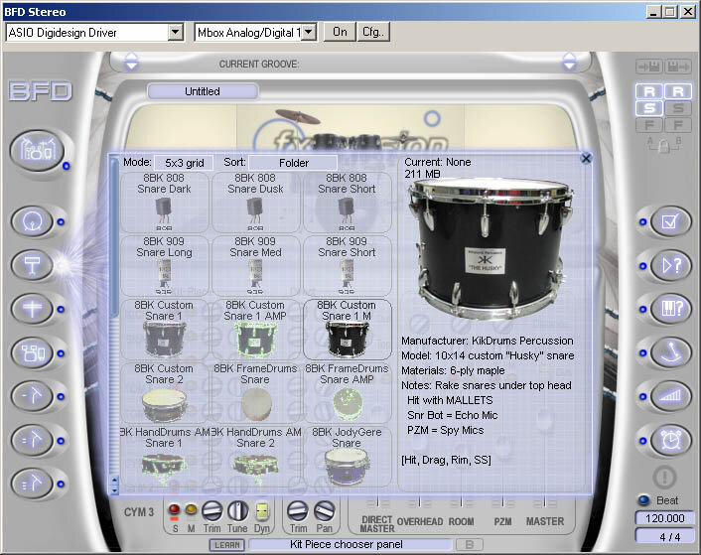Select the kick drum kit piece button
The height and width of the screenshot is (555, 701).
pyautogui.click(x=32, y=221)
